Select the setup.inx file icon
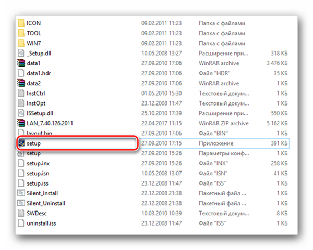The image size is (313, 250). point(21,163)
